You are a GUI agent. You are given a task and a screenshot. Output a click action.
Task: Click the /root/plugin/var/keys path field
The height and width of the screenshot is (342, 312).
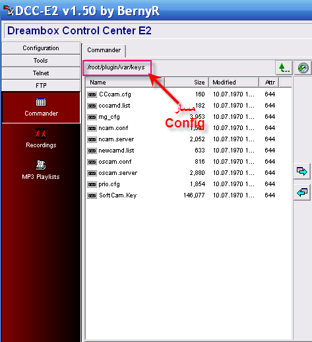pos(117,67)
